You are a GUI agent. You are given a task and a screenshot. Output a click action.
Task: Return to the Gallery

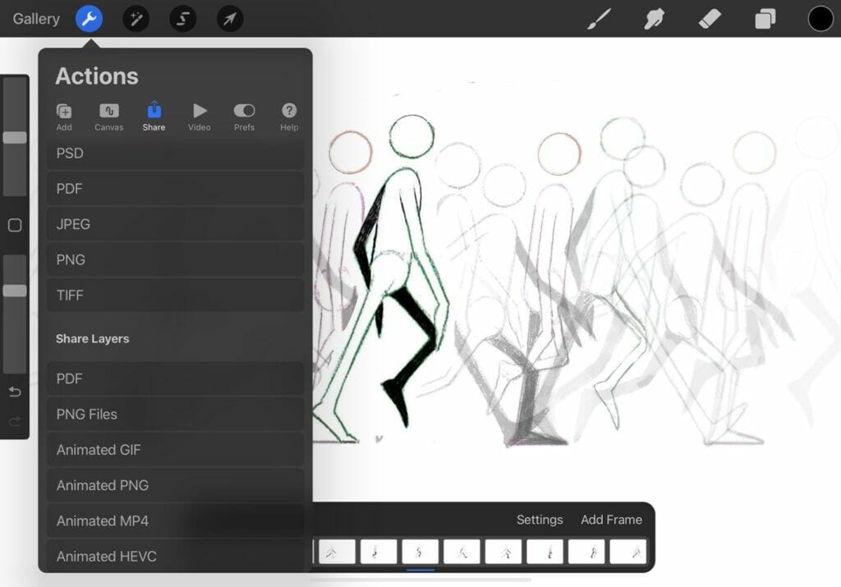click(36, 20)
